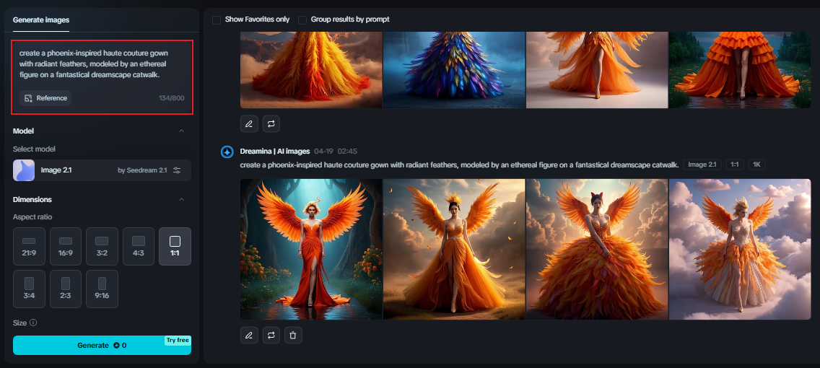Click the 04-19 02:45 timestamp
The width and height of the screenshot is (820, 368).
pyautogui.click(x=336, y=151)
